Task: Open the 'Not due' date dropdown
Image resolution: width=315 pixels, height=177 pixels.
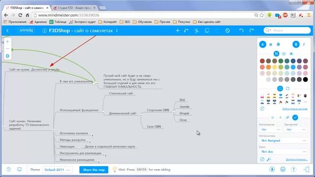Action: [283, 152]
